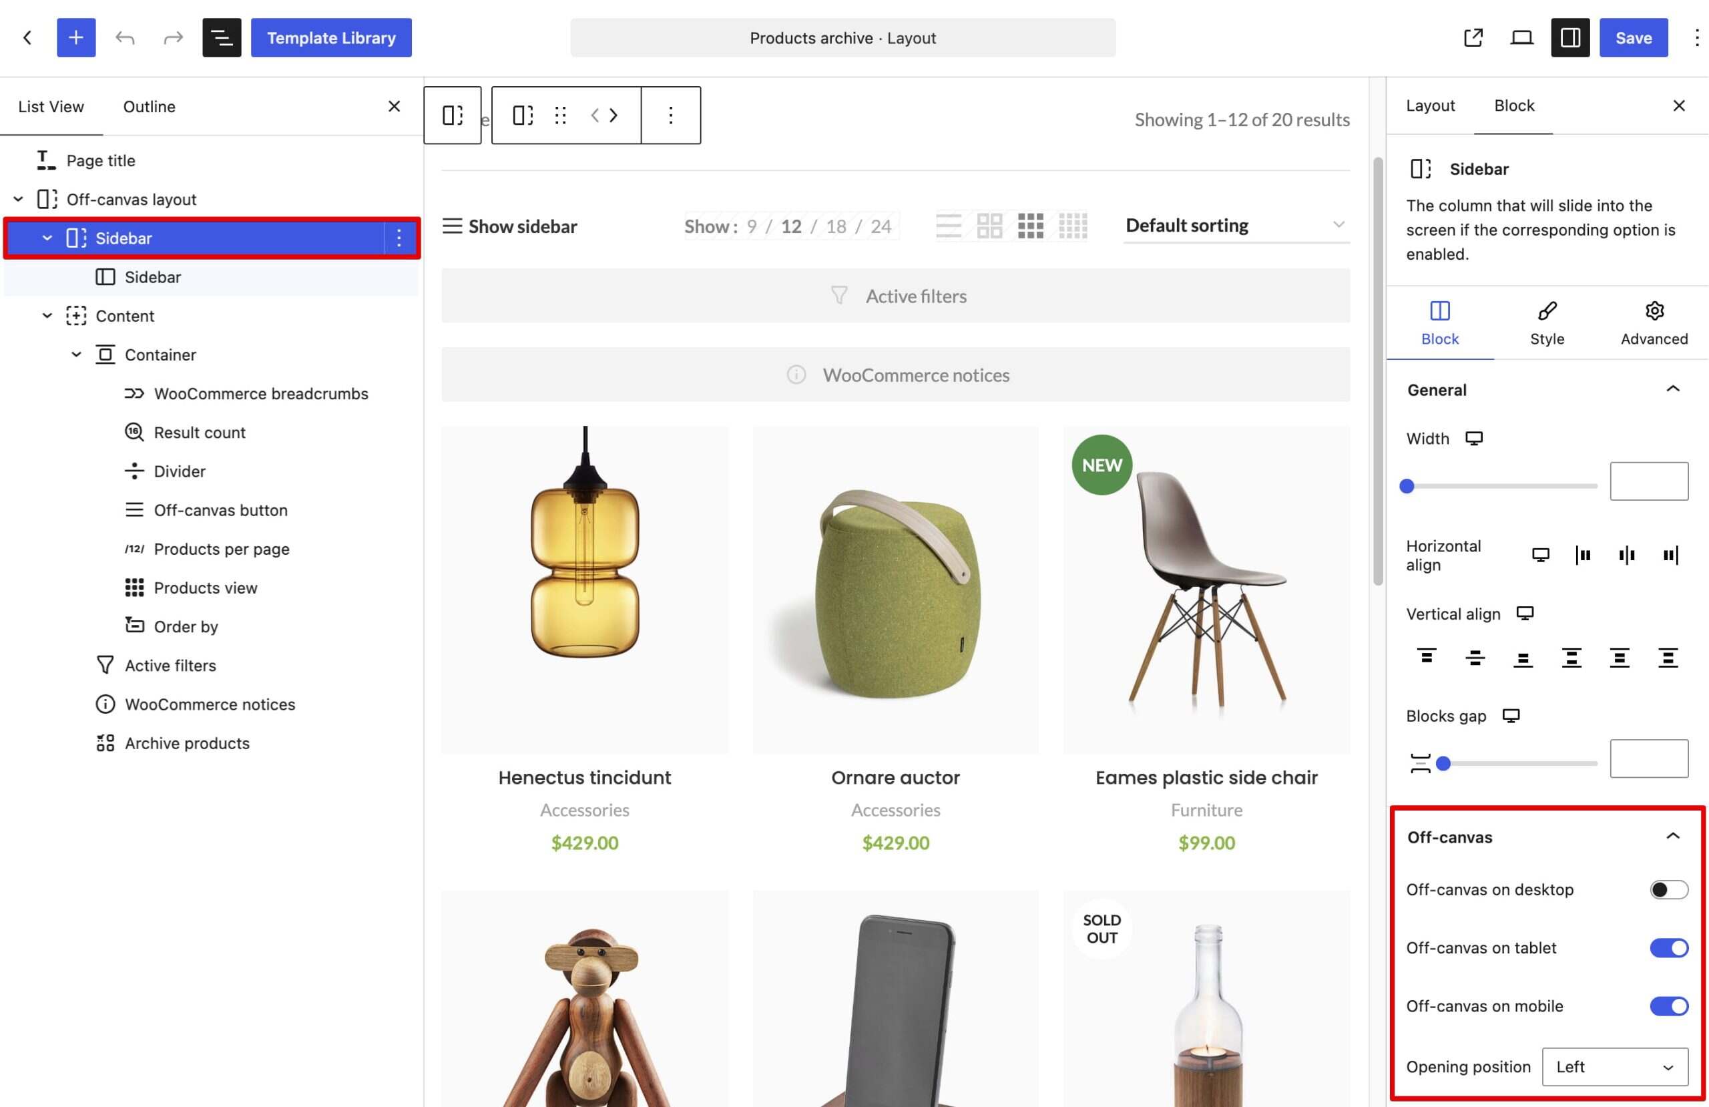Enable Off-canvas on desktop toggle
1709x1107 pixels.
pyautogui.click(x=1669, y=889)
